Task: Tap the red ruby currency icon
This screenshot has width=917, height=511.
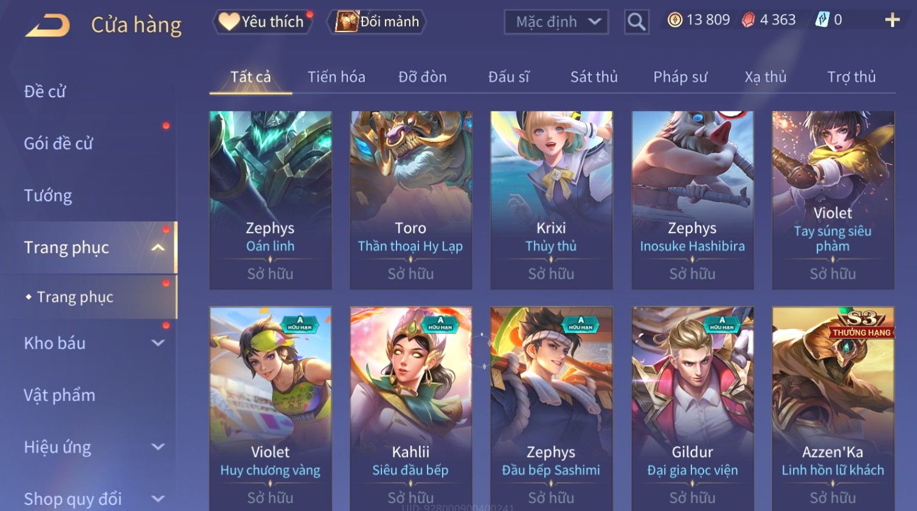Action: [x=749, y=20]
